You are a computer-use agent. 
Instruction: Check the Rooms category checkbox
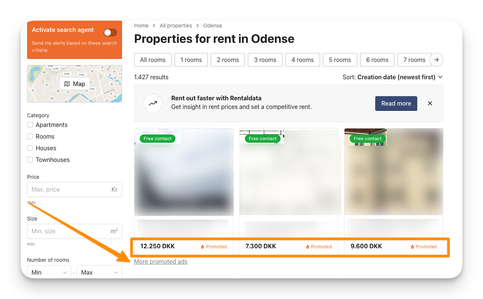tap(30, 136)
